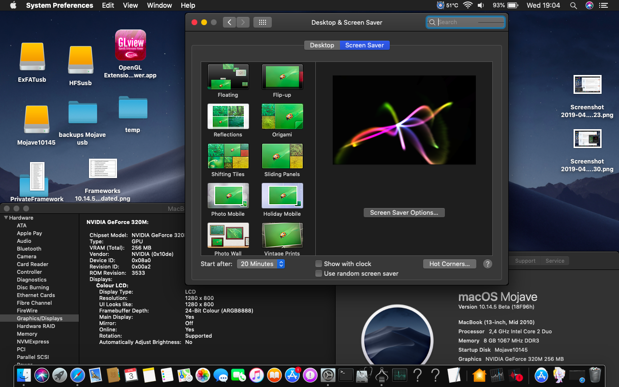
Task: Click the Spotlight magnifier in menu bar
Action: pyautogui.click(x=574, y=5)
